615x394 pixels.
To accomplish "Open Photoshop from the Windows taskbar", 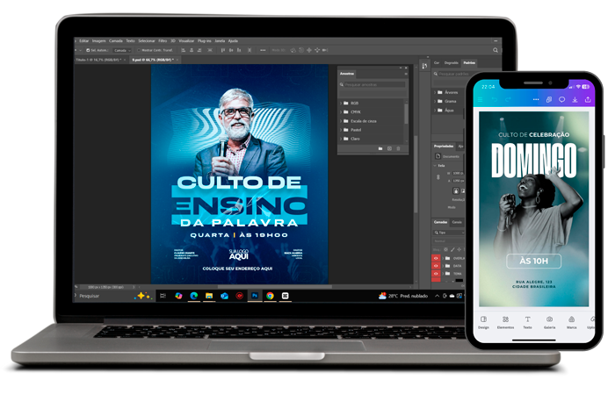I will (255, 296).
